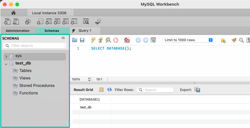Switch to the Administration tab
Viewport: 250px width, 128px height.
(x=17, y=31)
